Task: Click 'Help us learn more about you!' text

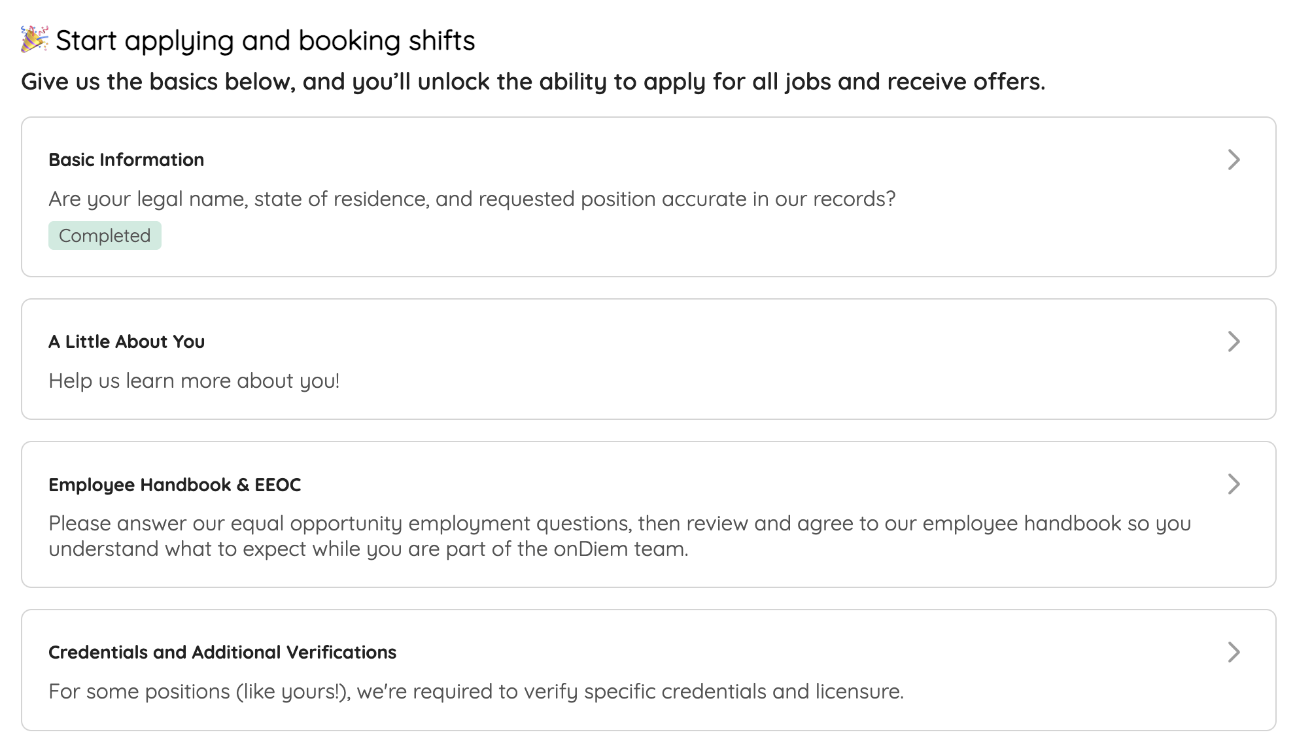Action: tap(194, 381)
